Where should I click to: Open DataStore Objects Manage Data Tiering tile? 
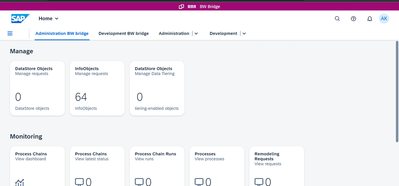pos(157,88)
